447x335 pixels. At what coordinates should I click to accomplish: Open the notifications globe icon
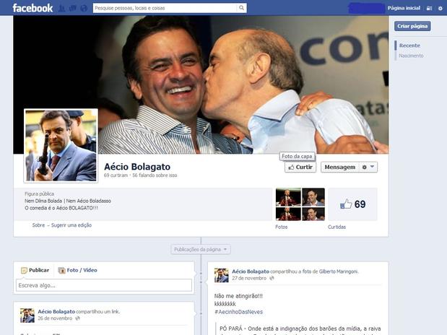click(84, 9)
